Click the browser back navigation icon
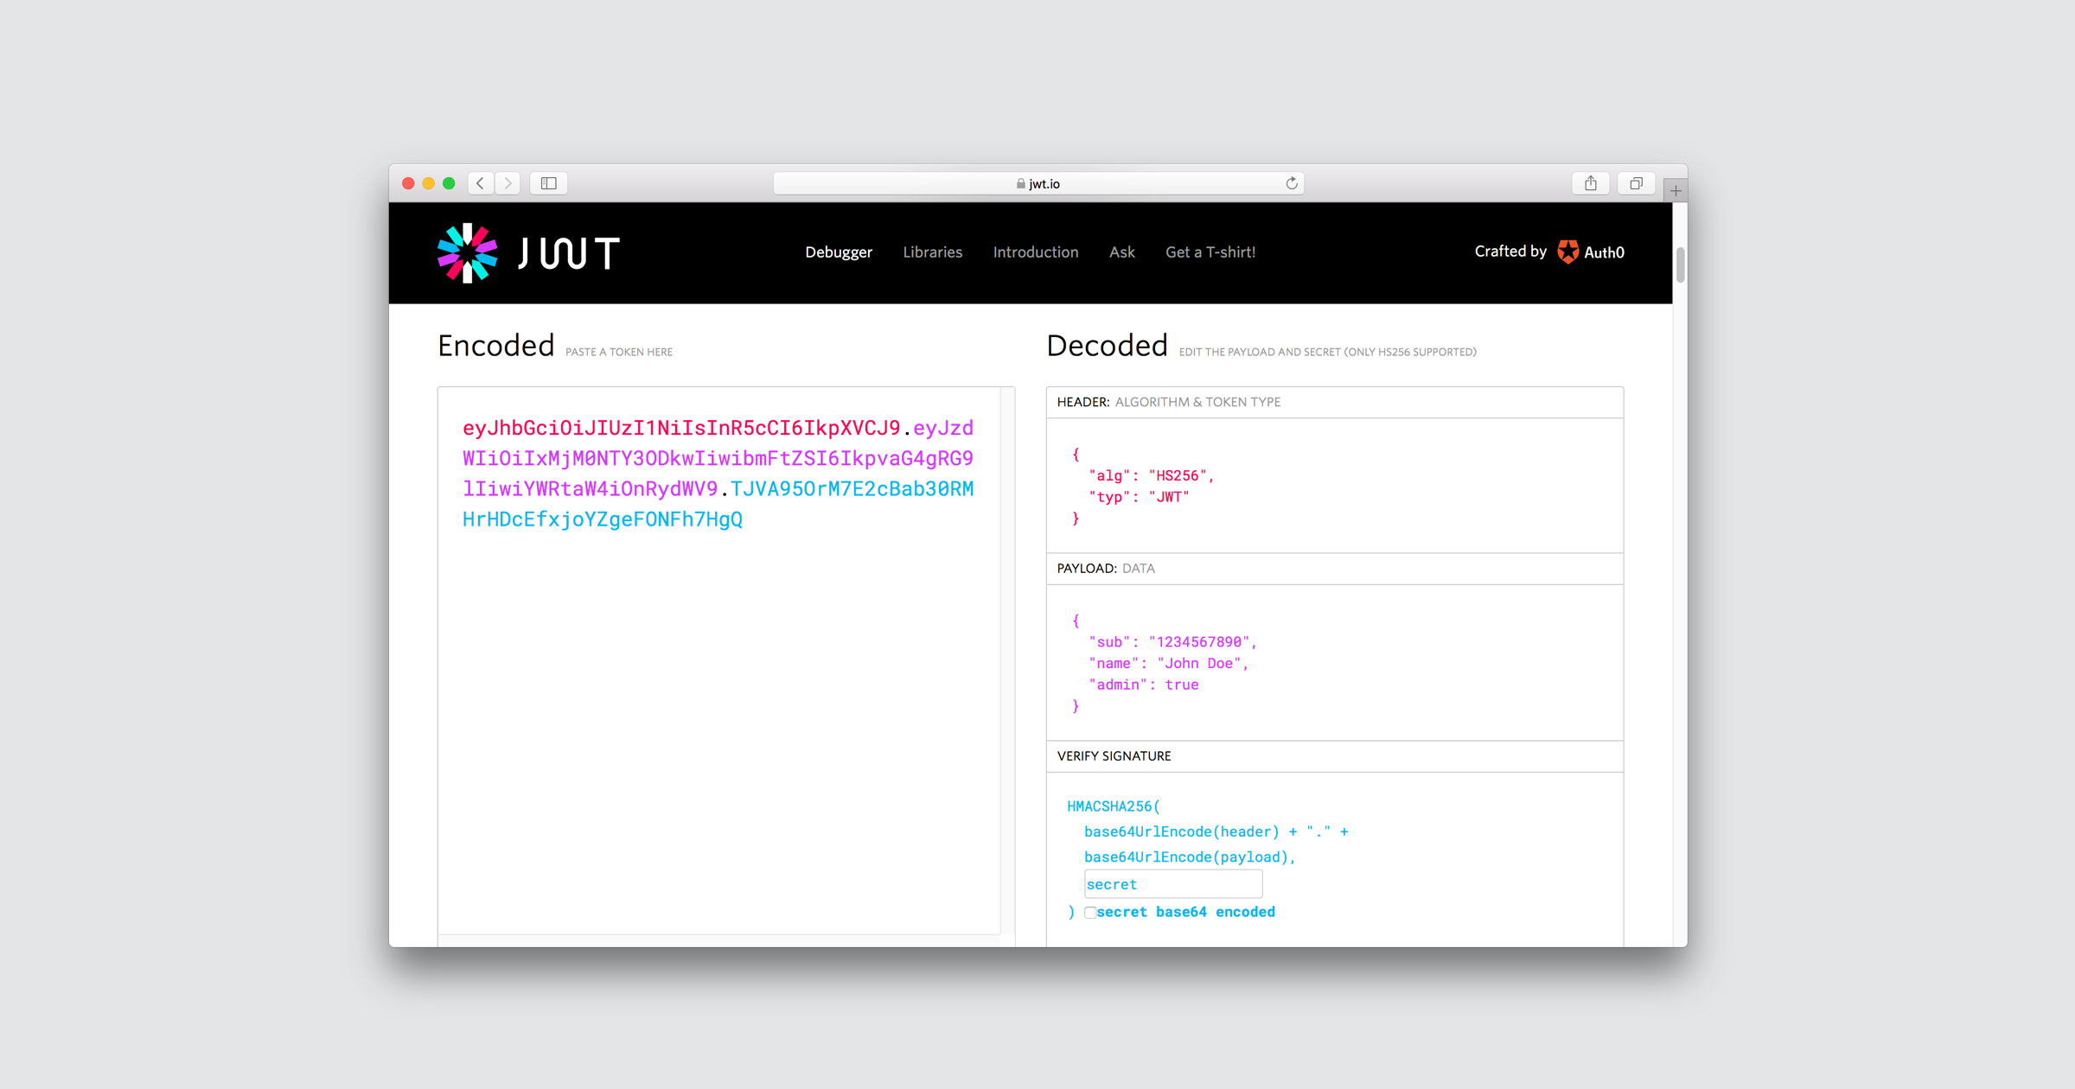Viewport: 2075px width, 1089px height. point(481,181)
